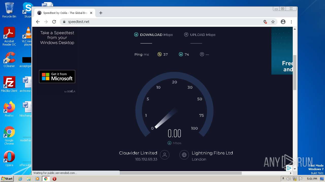
Task: Click the 5:01 PM taskbar clock
Action: [x=312, y=179]
